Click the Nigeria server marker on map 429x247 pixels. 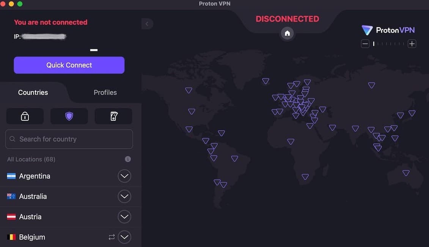pyautogui.click(x=291, y=141)
